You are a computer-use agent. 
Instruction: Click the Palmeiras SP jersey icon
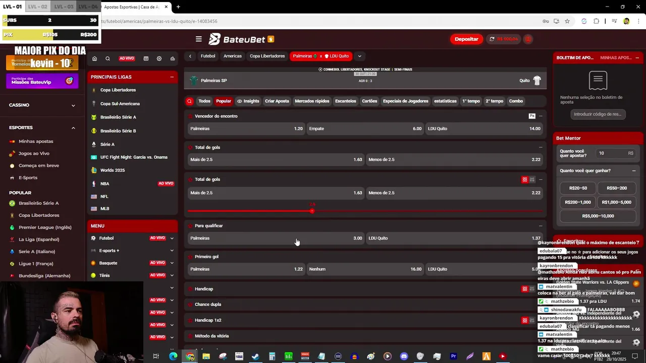[x=194, y=81]
